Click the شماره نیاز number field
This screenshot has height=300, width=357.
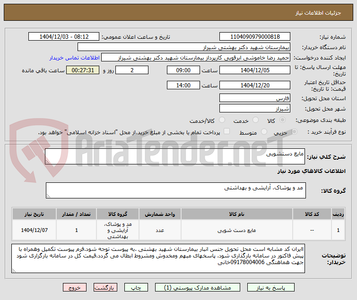[255, 36]
